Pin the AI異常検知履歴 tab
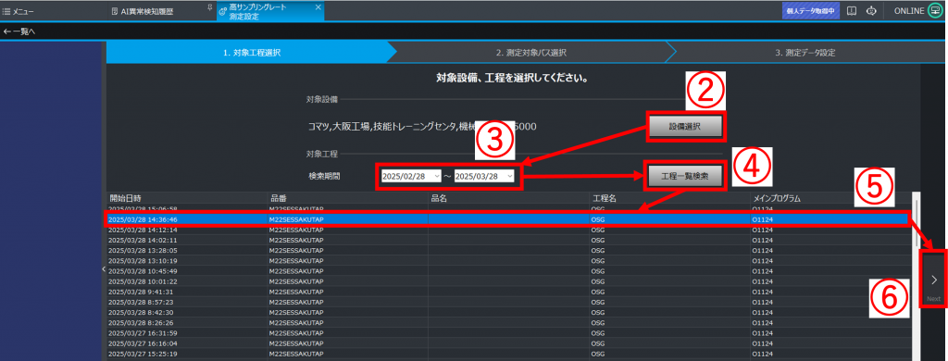948x361 pixels. point(209,7)
